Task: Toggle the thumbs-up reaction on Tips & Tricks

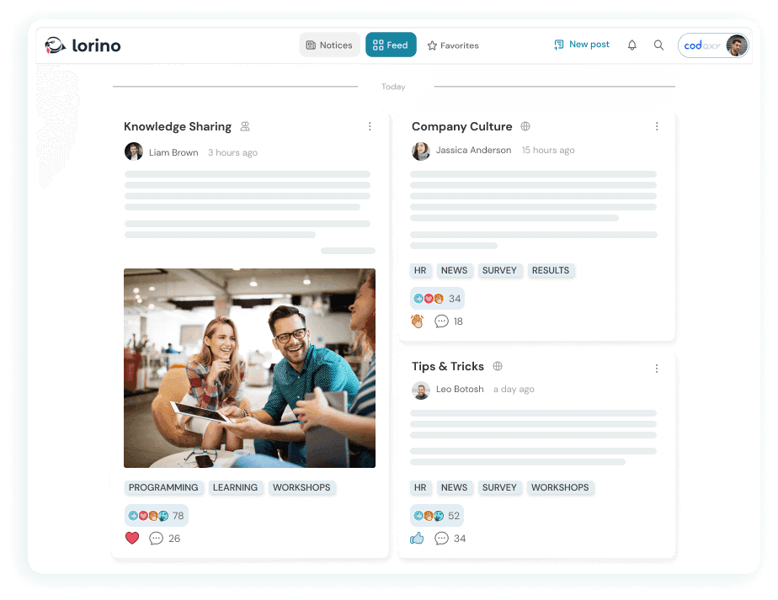Action: [417, 538]
